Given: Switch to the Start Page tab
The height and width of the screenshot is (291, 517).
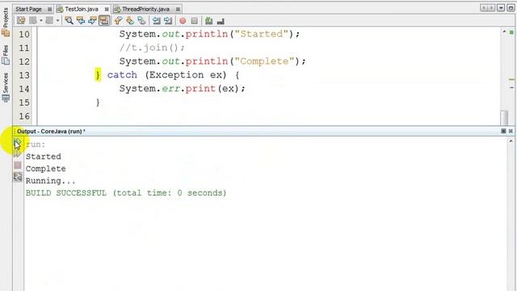Looking at the screenshot, I should (x=29, y=9).
